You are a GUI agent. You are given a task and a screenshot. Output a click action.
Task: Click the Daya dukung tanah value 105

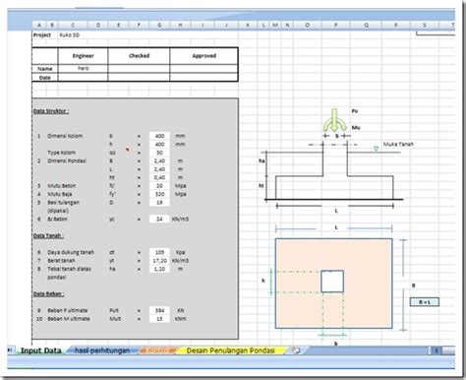pos(159,252)
